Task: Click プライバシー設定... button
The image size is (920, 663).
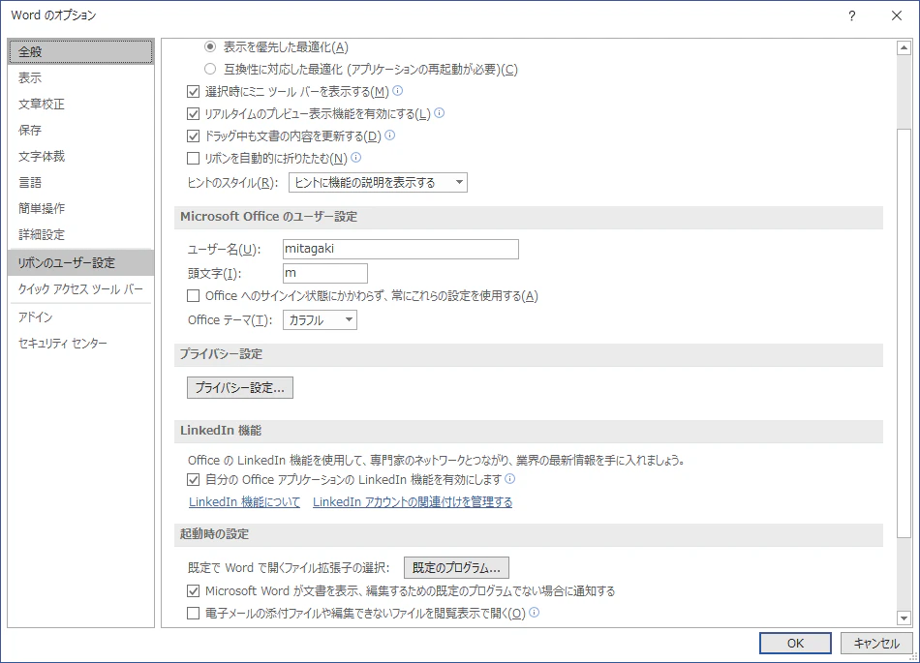Action: (240, 387)
